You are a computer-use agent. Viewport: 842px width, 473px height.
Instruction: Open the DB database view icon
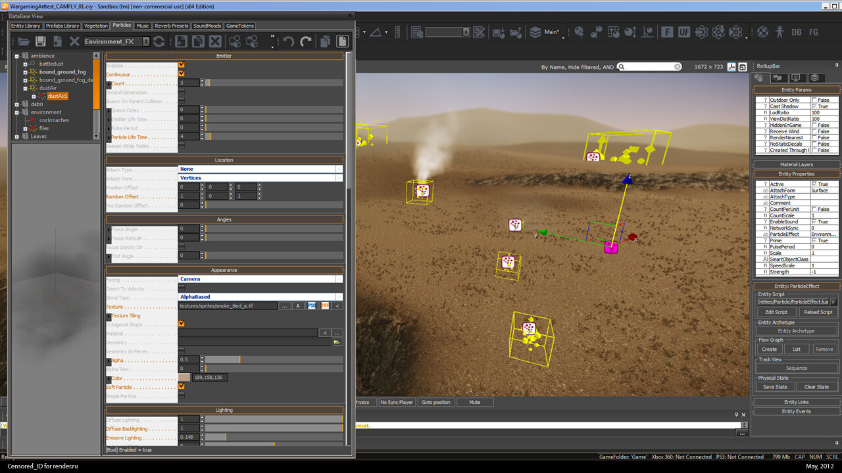click(x=797, y=32)
